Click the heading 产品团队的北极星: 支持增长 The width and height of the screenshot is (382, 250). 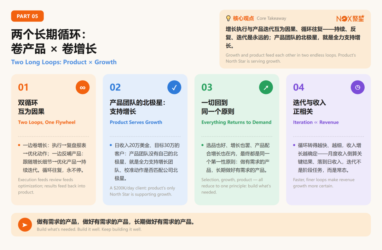click(137, 107)
